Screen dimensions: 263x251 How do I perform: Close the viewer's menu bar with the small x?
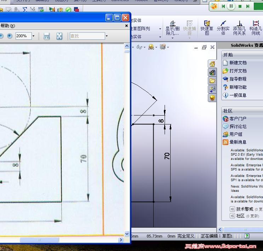click(x=127, y=26)
